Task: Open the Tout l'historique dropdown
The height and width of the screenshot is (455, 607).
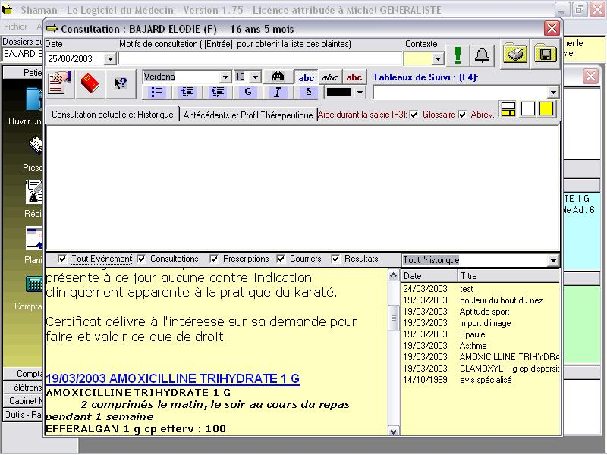Action: (553, 260)
